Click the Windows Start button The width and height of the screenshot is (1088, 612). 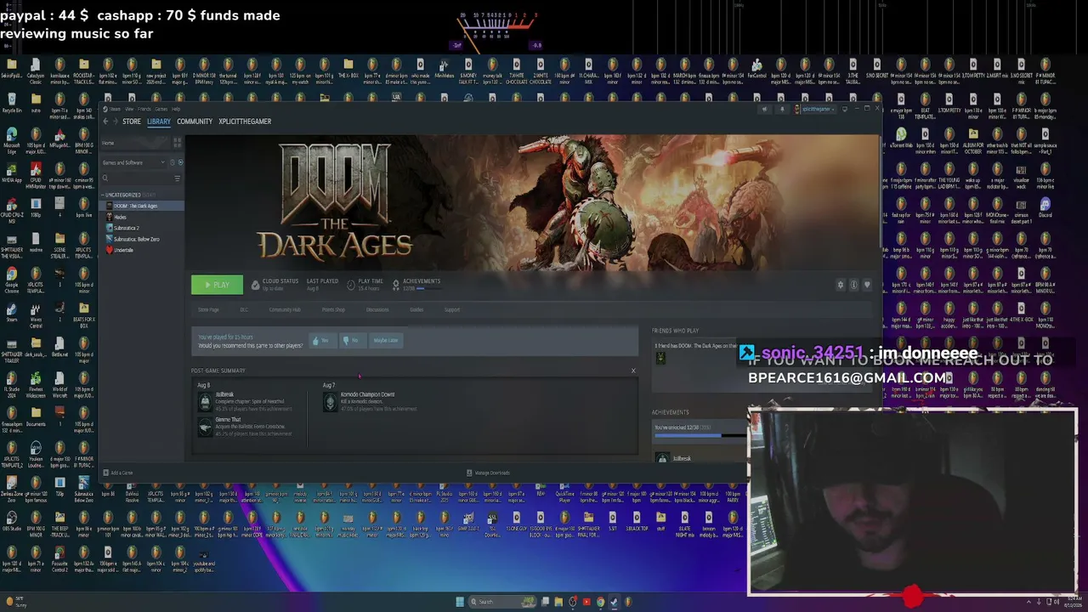coord(460,602)
